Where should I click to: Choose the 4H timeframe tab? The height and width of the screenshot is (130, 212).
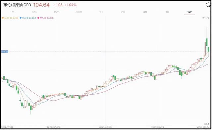[145, 12]
